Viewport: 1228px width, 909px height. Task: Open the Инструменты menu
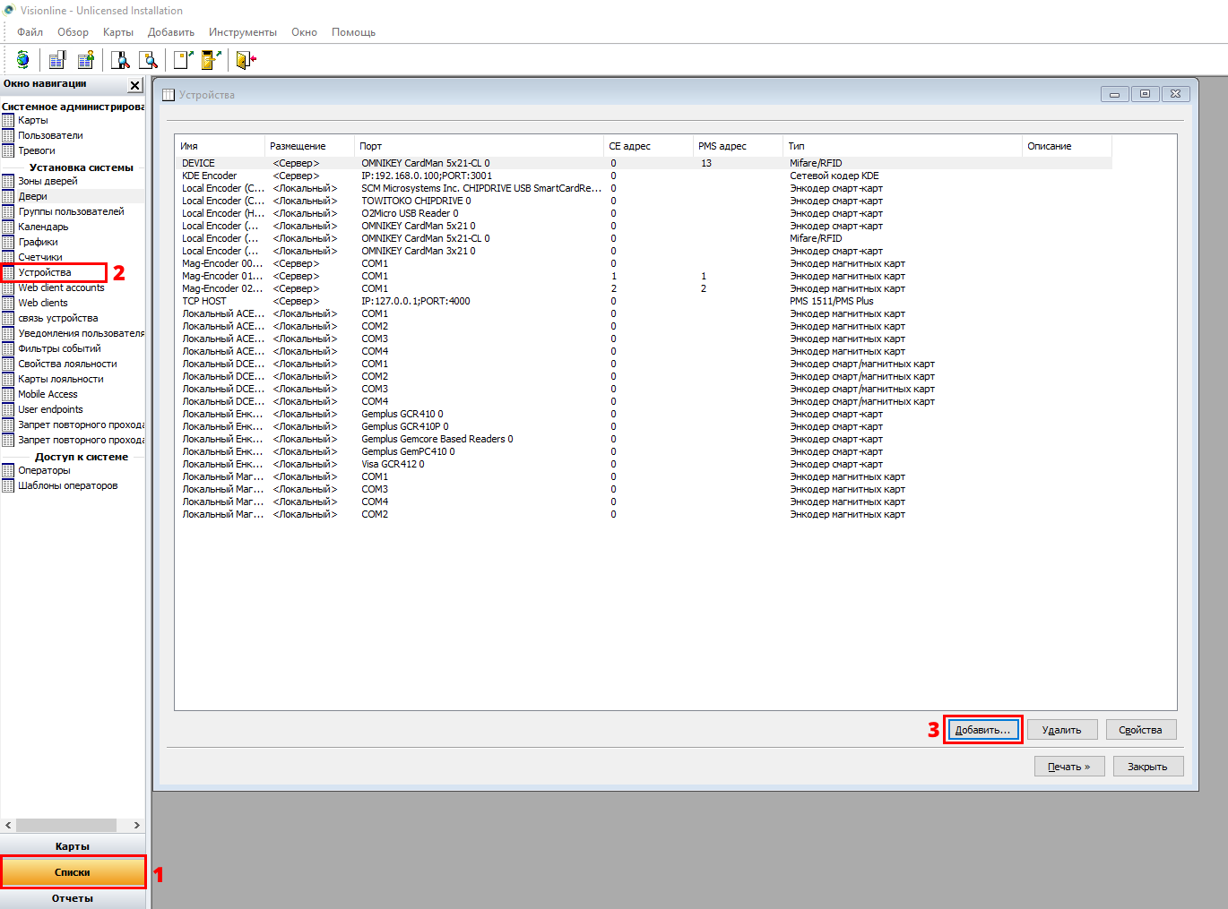(242, 32)
